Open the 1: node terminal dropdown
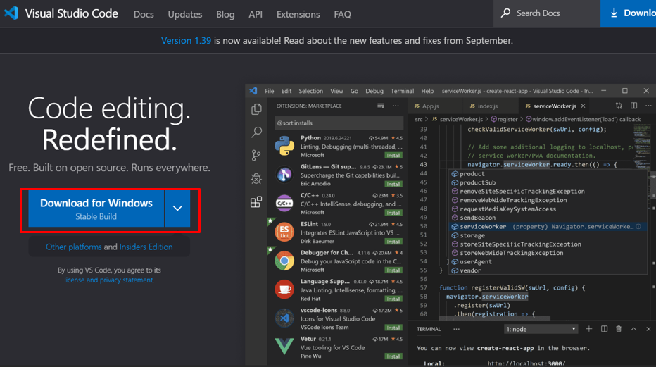The height and width of the screenshot is (367, 656). (541, 330)
